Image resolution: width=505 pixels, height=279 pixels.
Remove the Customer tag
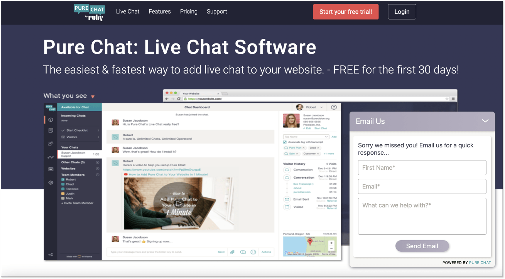point(318,154)
